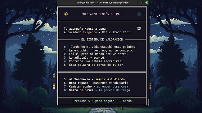Click rating 3 'Lo adiviné, y acerté' line

[x=85, y=57]
